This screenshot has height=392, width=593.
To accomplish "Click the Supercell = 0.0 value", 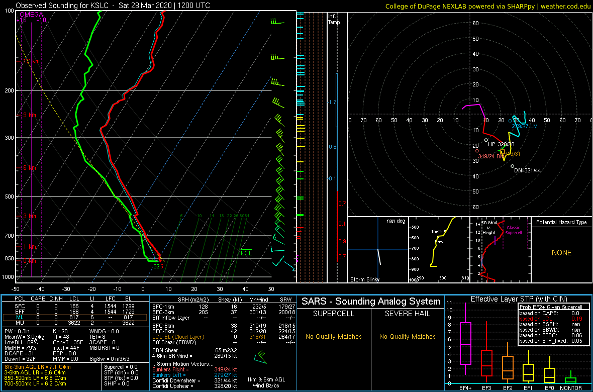I will click(121, 367).
